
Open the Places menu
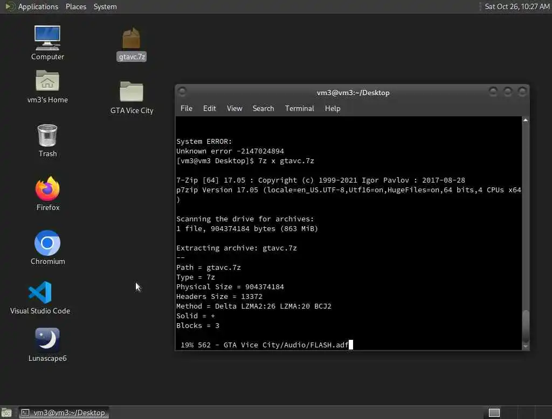(x=75, y=6)
